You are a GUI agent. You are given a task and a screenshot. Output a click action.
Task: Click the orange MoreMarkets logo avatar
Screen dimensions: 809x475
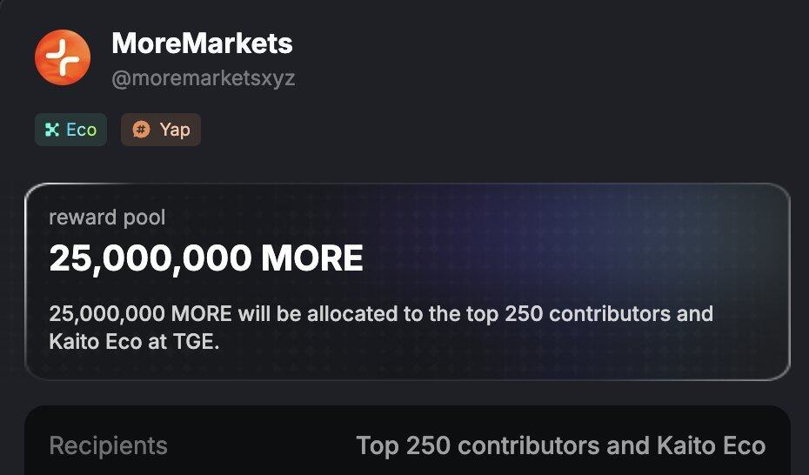tap(63, 57)
